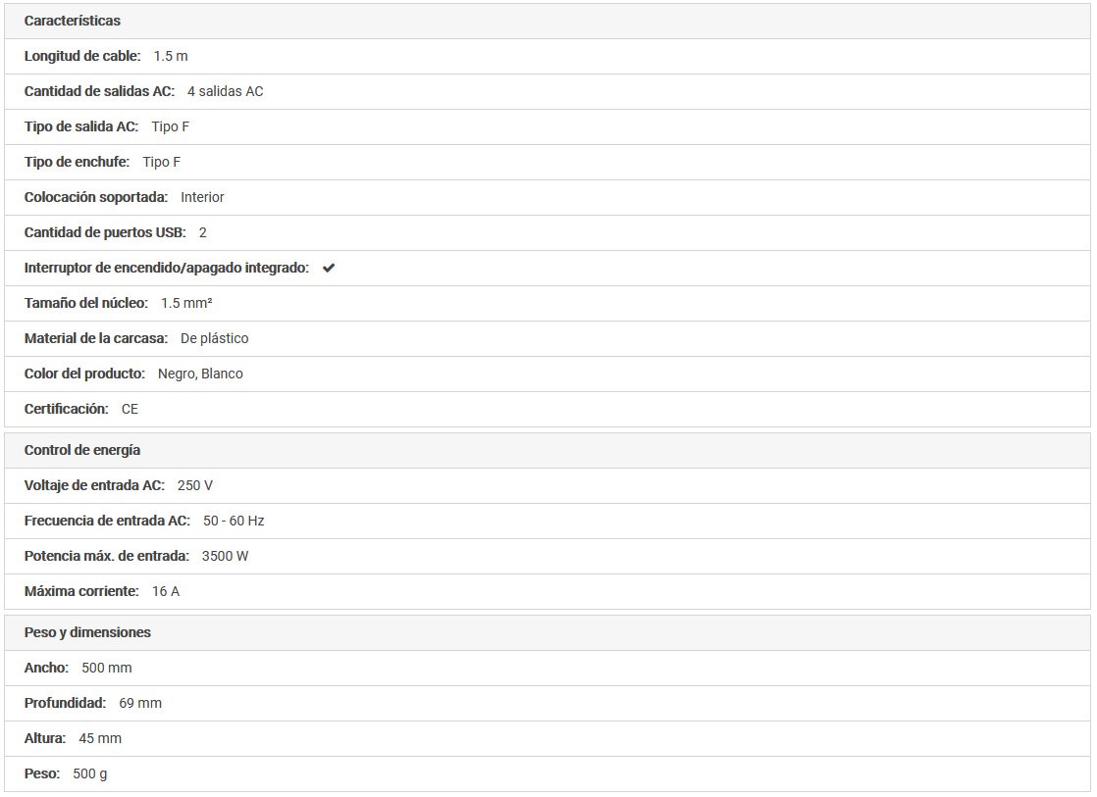Click the Colocación soportada Interior value
The height and width of the screenshot is (797, 1097).
202,197
